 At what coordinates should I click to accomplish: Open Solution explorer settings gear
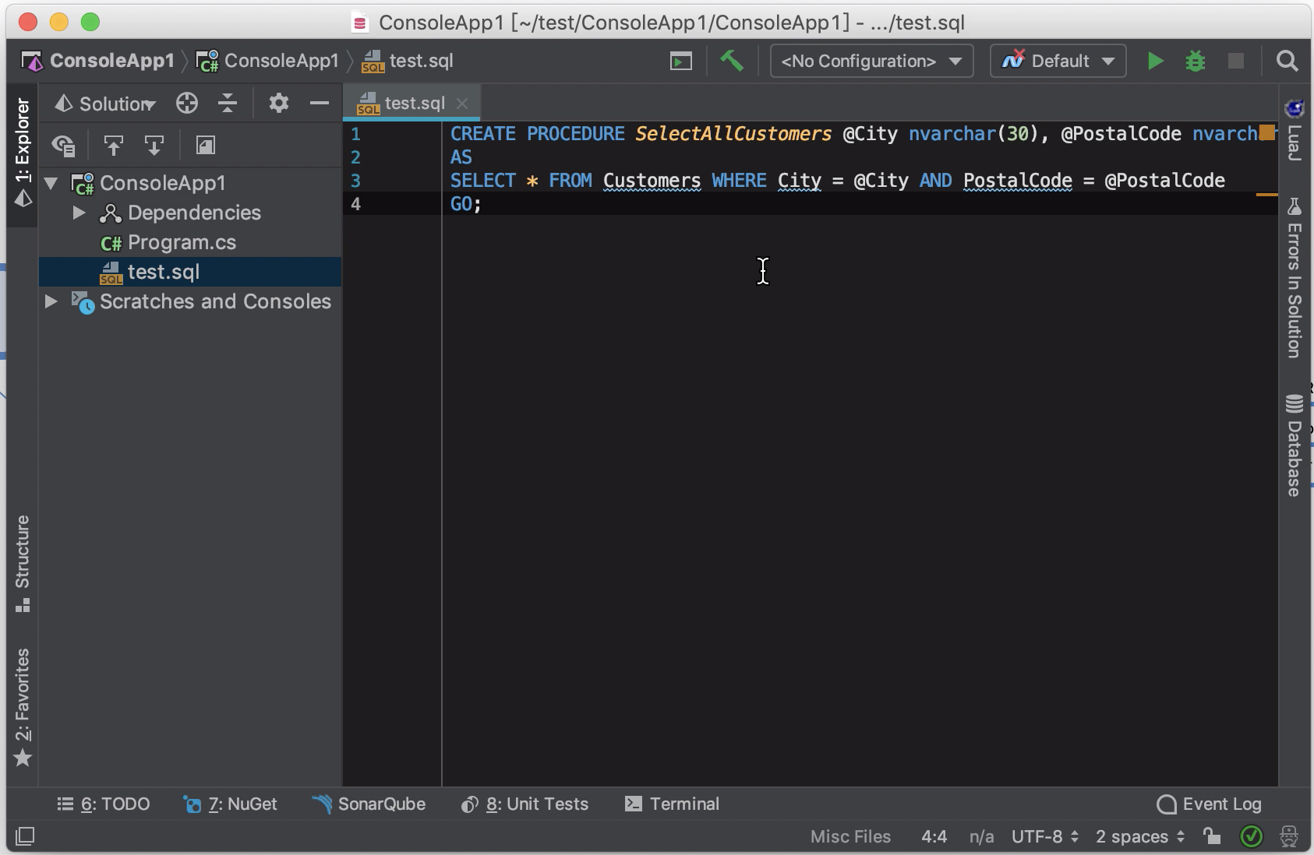[278, 103]
